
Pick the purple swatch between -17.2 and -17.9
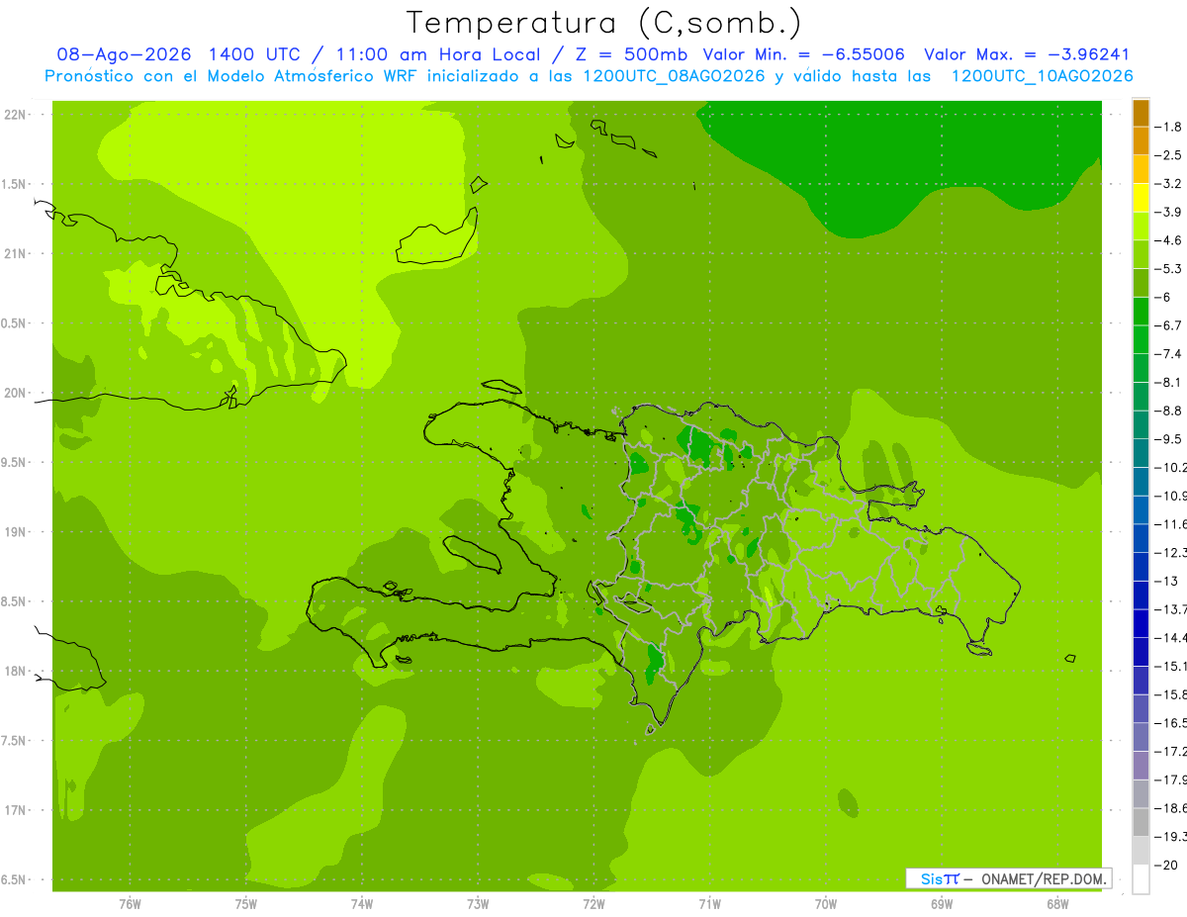tap(1141, 766)
